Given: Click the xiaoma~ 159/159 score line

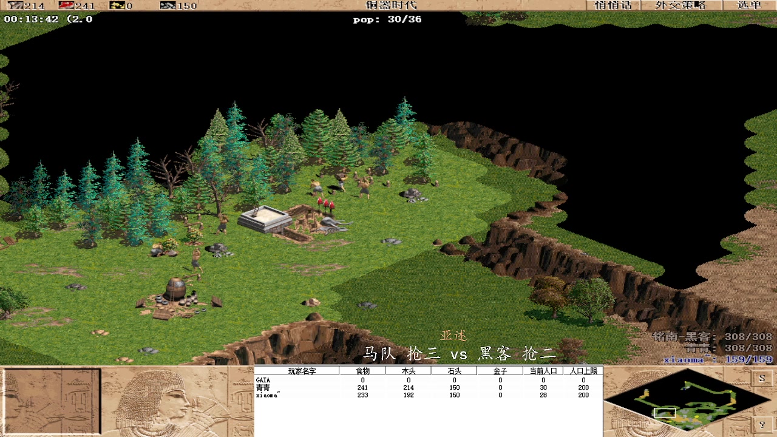Looking at the screenshot, I should coord(718,359).
